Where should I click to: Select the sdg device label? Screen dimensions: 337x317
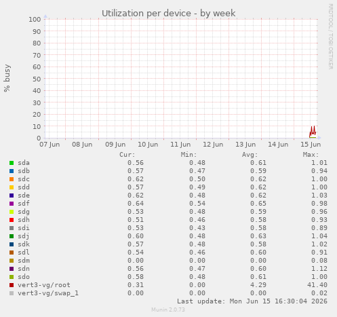24,212
